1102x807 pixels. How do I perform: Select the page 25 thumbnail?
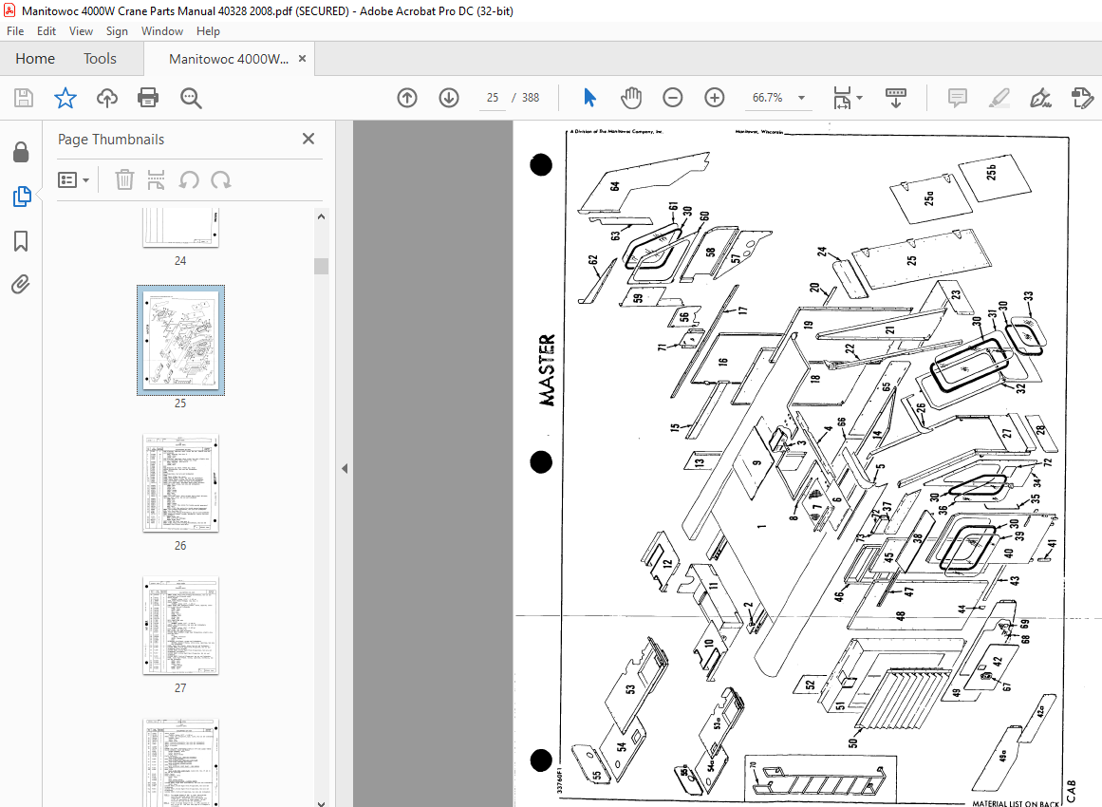click(180, 340)
